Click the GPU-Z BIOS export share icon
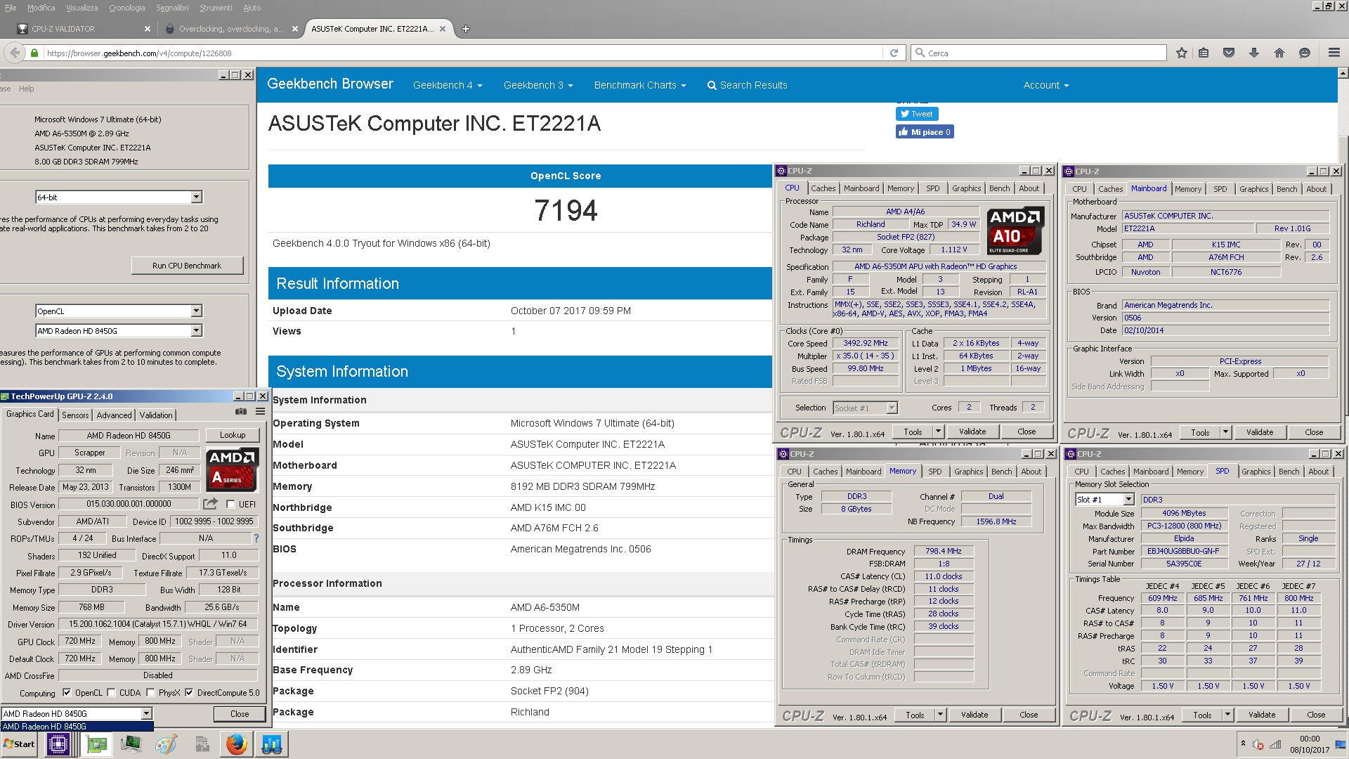 click(x=210, y=504)
